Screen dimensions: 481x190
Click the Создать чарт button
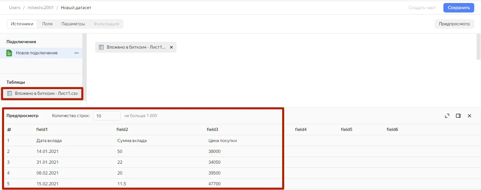pos(422,8)
